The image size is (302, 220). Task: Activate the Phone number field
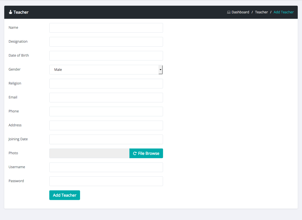(106, 112)
